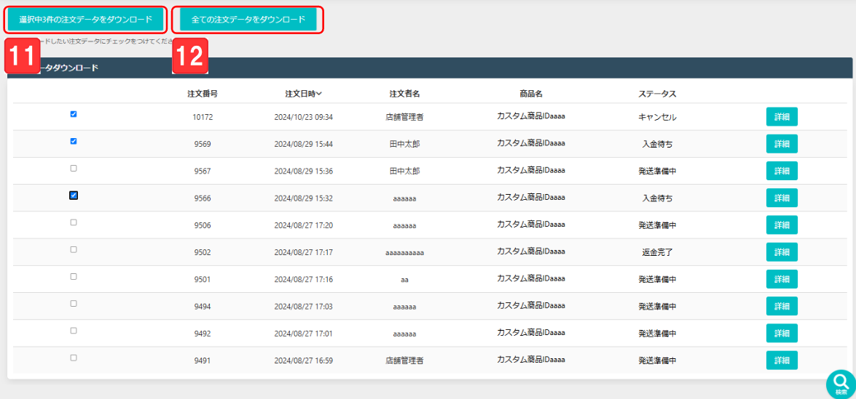Check the checkbox for order 9502
Screen dimensions: 856x399
pos(74,249)
